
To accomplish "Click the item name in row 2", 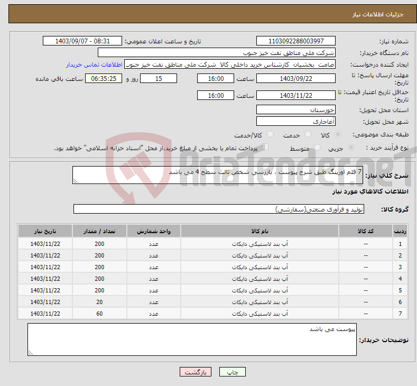I will 260,255.
